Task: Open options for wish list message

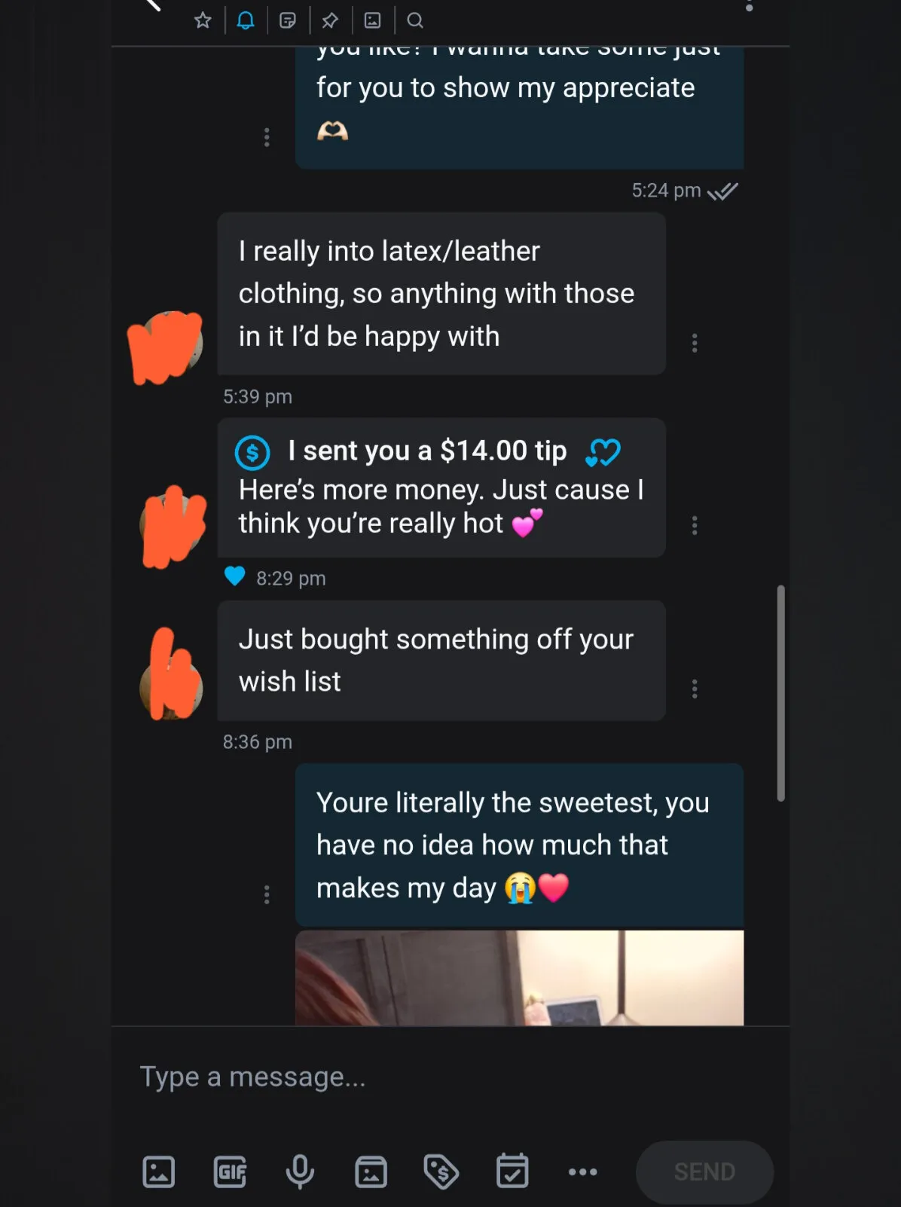Action: 695,689
